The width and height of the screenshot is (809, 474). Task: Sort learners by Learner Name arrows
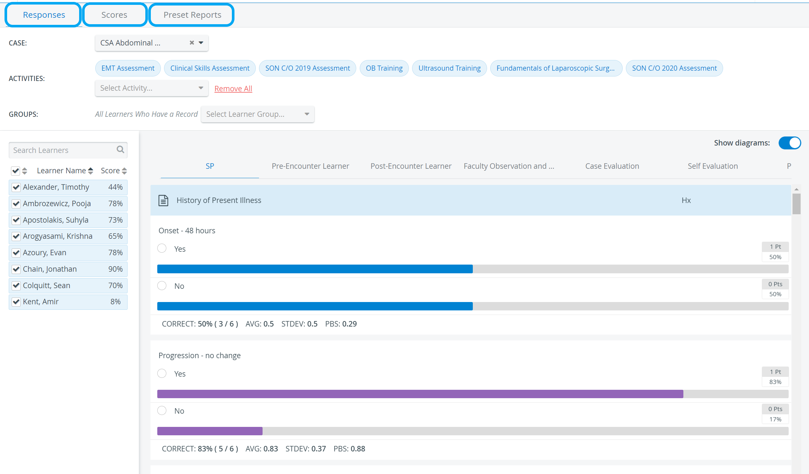click(x=91, y=171)
